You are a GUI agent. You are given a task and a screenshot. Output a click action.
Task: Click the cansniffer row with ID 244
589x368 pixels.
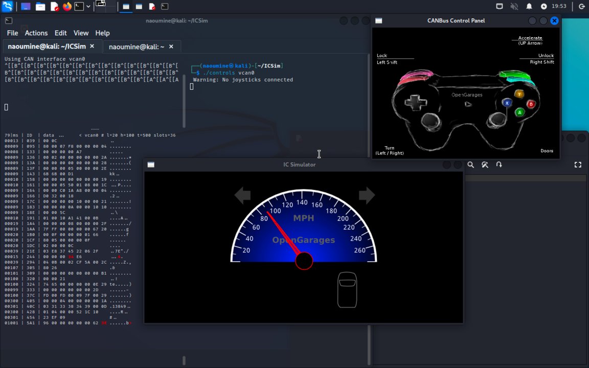tap(67, 257)
